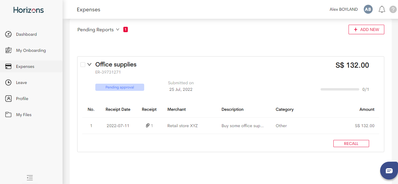Open receipt attachment paperclip icon
The height and width of the screenshot is (184, 398).
click(x=147, y=126)
